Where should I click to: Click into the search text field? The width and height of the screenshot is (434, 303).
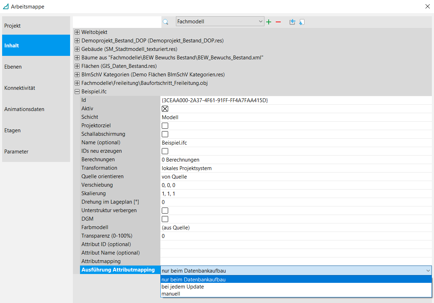(x=117, y=22)
